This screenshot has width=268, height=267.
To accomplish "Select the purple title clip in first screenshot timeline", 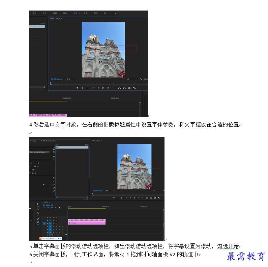I will coord(48,115).
